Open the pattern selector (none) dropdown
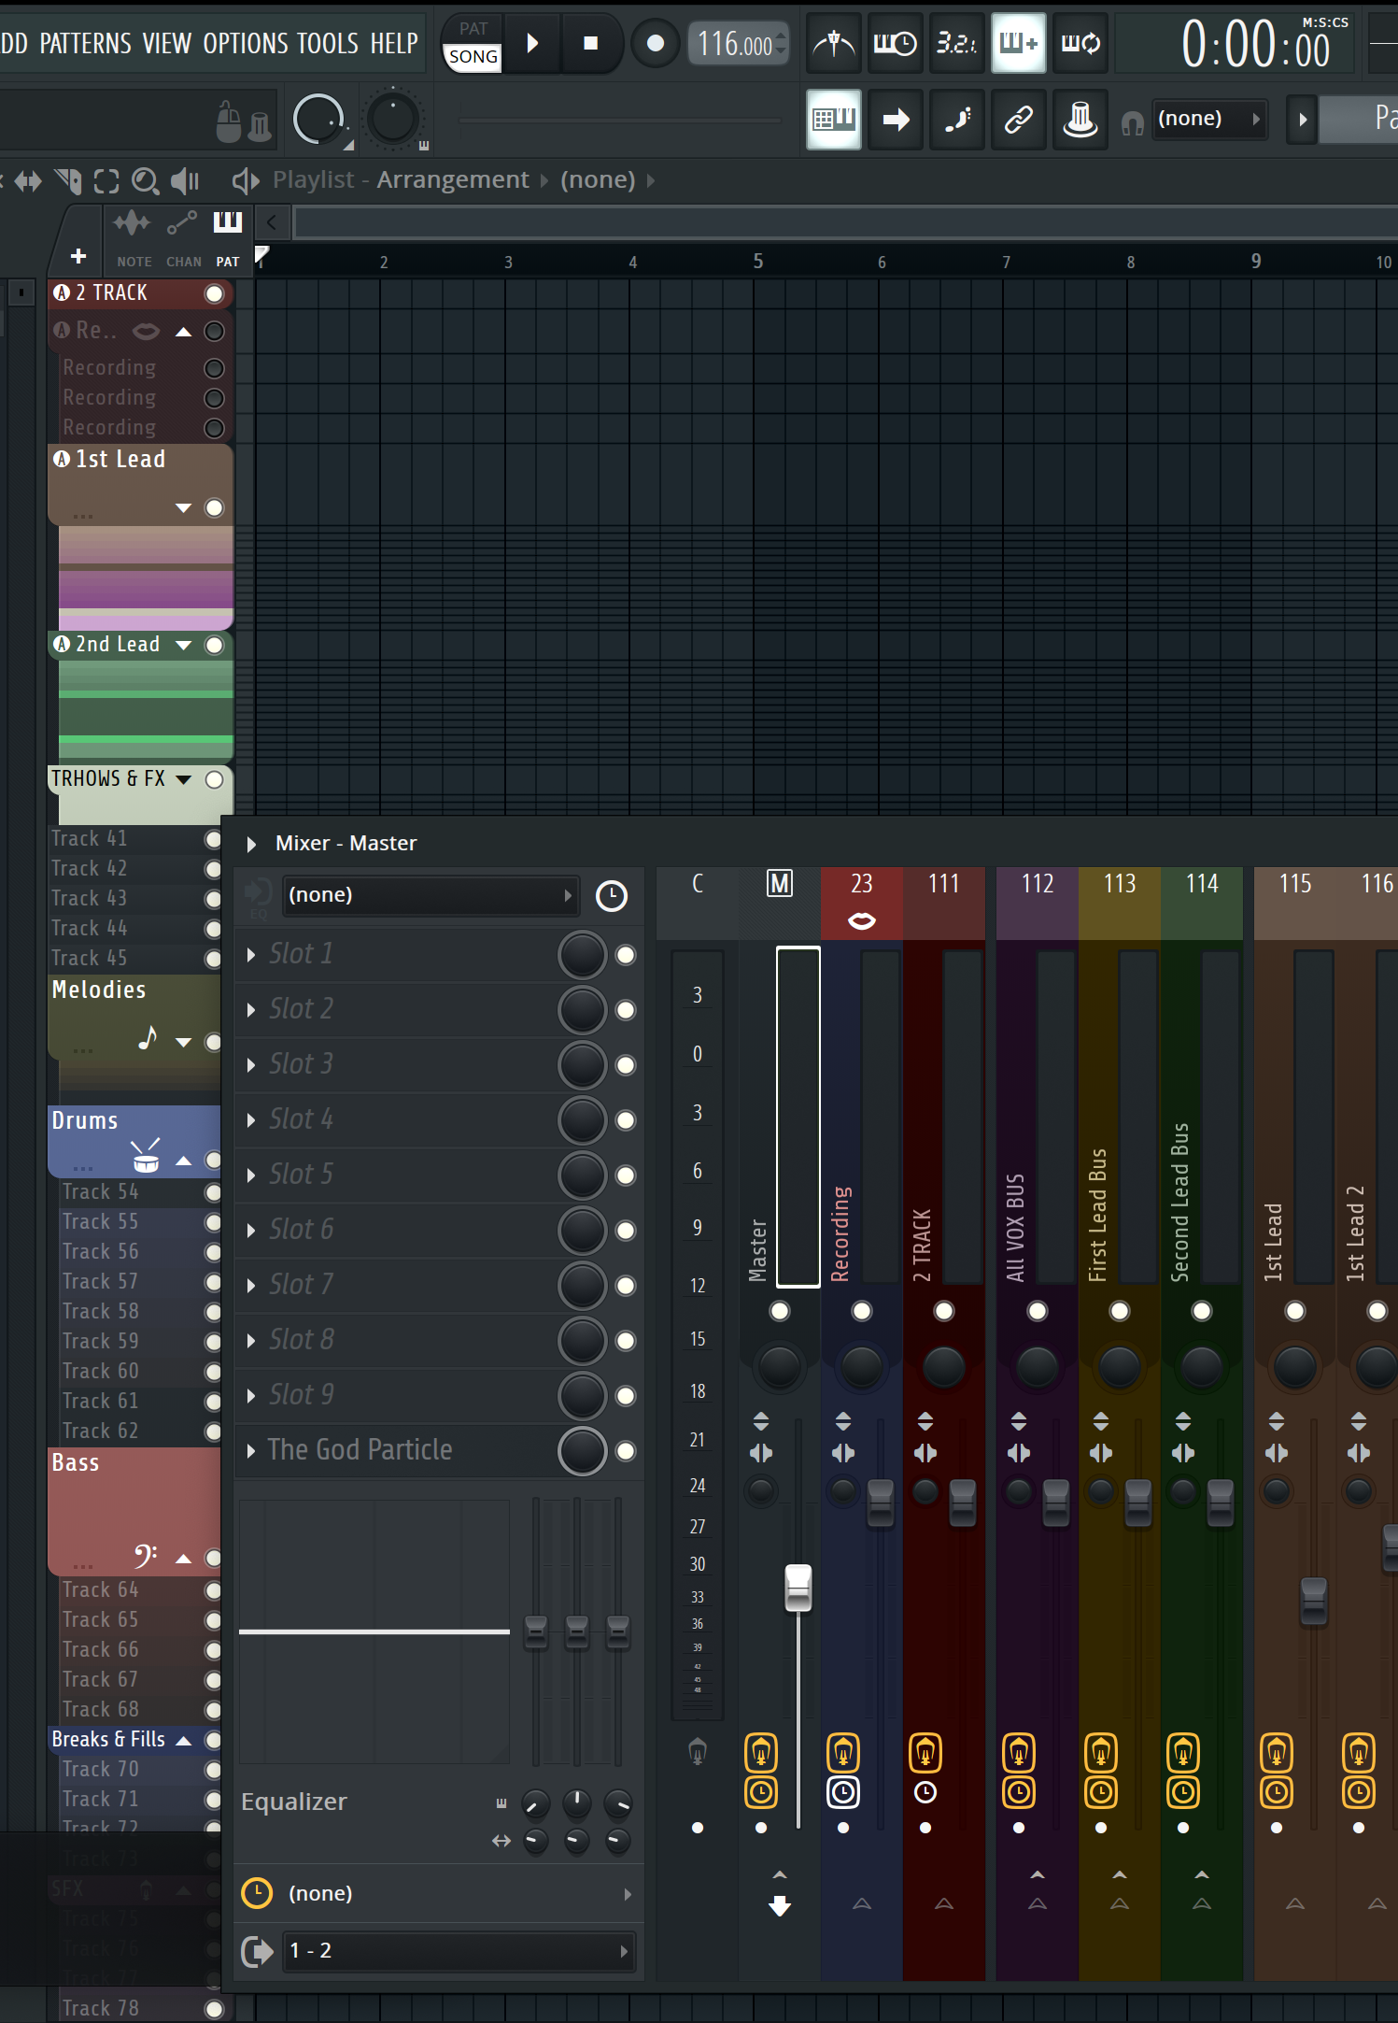The image size is (1398, 2023). pyautogui.click(x=1208, y=119)
